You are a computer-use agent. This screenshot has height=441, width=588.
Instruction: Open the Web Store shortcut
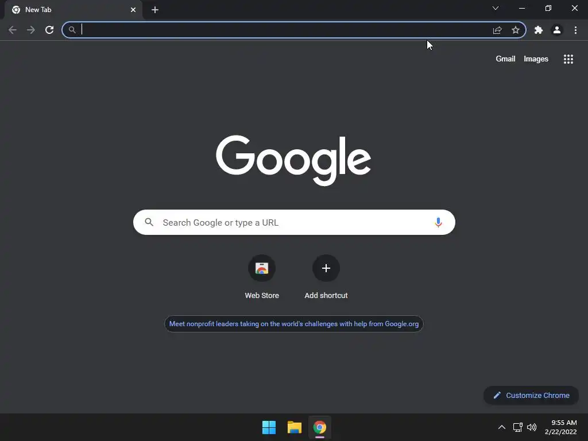coord(262,277)
